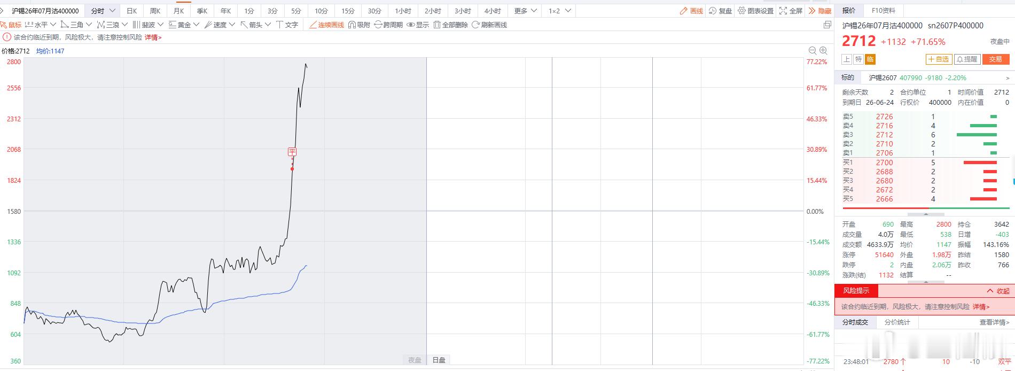Select the 年K period tab
Screen dimensions: 1015x371
[225, 11]
